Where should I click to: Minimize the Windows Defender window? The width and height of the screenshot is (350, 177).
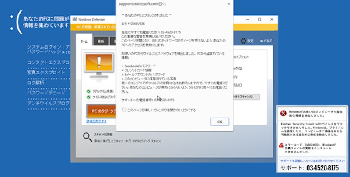pos(248,20)
